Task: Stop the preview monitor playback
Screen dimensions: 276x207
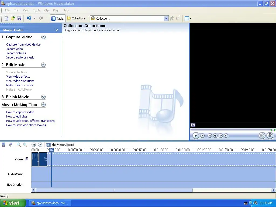Action: 202,136
